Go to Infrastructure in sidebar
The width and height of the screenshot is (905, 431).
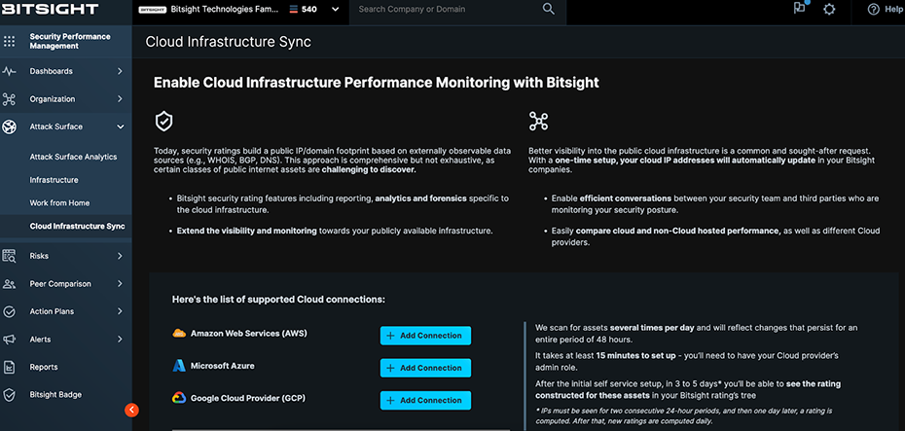click(54, 180)
